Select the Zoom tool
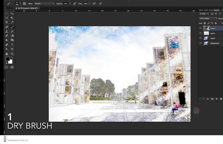 click(12, 54)
